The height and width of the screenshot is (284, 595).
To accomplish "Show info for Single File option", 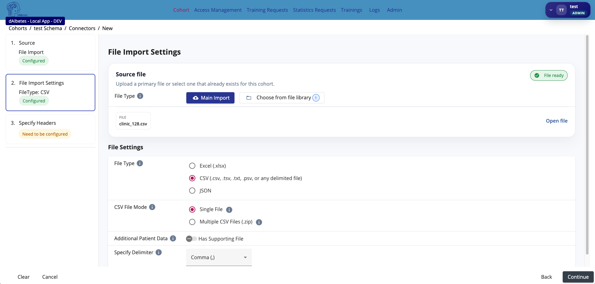I will click(x=229, y=210).
